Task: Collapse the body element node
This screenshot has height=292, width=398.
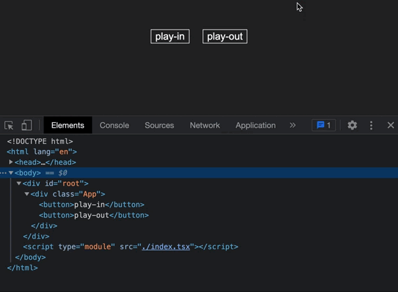Action: coord(11,173)
